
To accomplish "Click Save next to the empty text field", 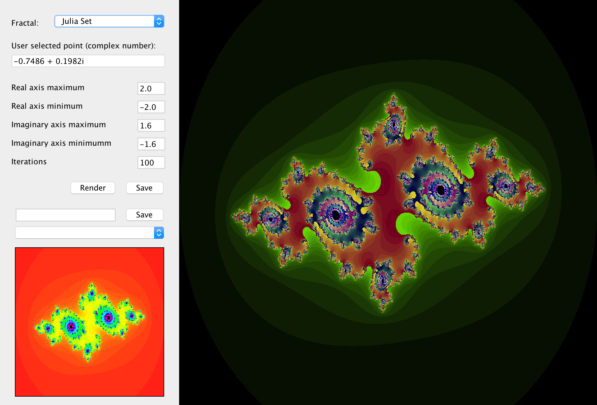I will coord(144,215).
